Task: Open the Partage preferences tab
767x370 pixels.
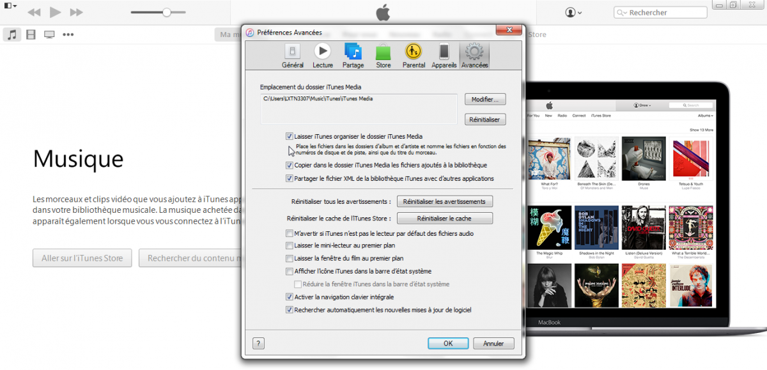Action: tap(353, 56)
